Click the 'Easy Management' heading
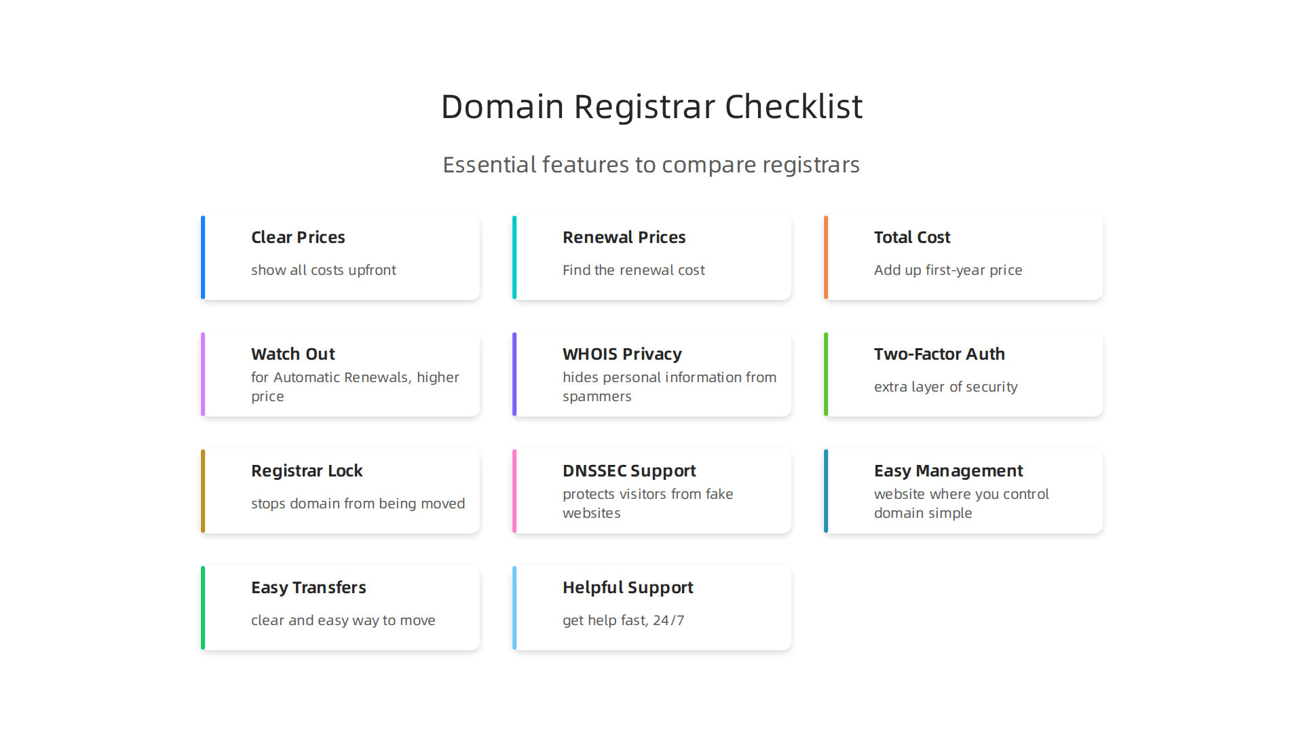 click(x=949, y=470)
